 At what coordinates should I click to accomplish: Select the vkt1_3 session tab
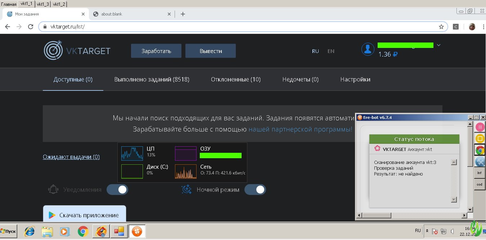click(x=43, y=4)
